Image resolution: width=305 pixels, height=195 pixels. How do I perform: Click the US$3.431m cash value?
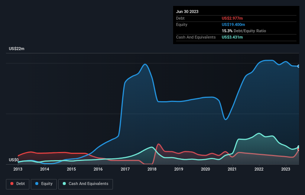pyautogui.click(x=232, y=37)
